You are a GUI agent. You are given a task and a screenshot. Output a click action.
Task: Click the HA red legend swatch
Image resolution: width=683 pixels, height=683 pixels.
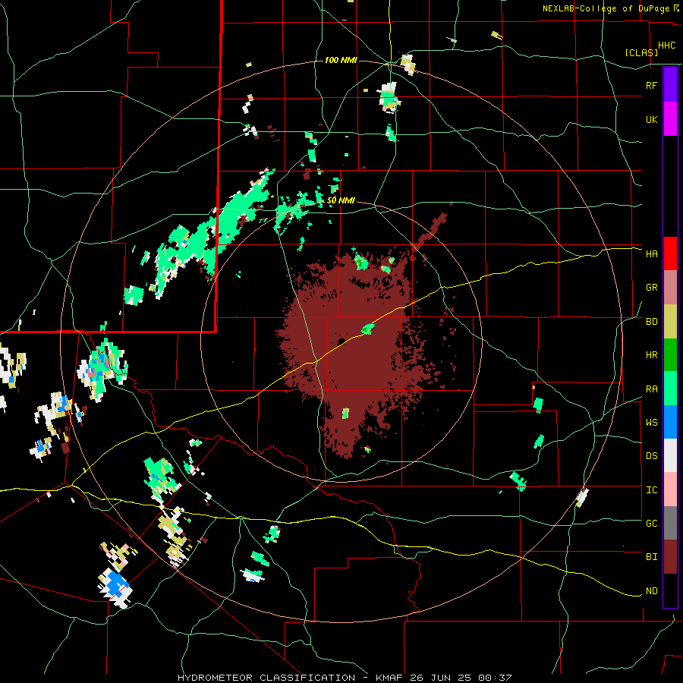pyautogui.click(x=670, y=253)
